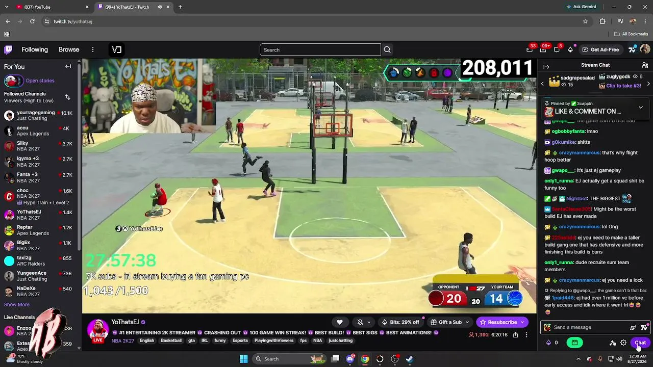Toggle system volume speaker in tray

click(x=619, y=359)
